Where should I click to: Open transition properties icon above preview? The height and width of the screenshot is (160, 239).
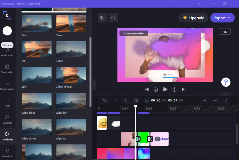point(102,18)
